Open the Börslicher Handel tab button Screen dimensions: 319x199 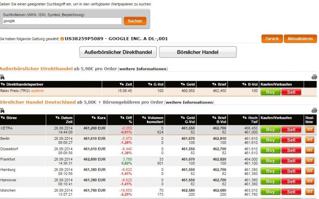[198, 52]
